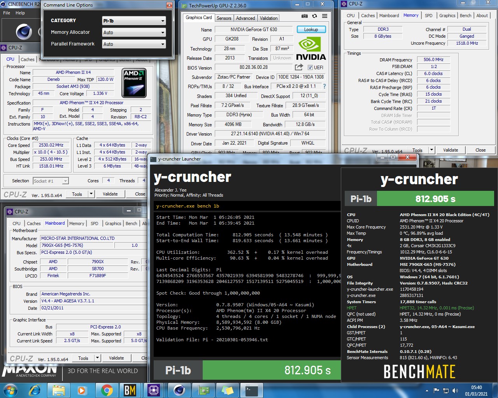Image resolution: width=498 pixels, height=398 pixels.
Task: Click Validate in CPU-Z CPU window
Action: (110, 194)
